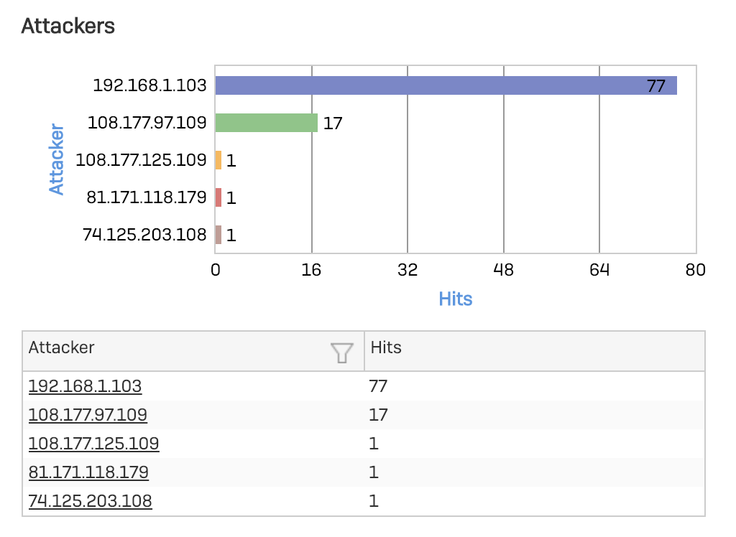This screenshot has height=537, width=736.
Task: Select the 17 hits table cell
Action: 378,415
